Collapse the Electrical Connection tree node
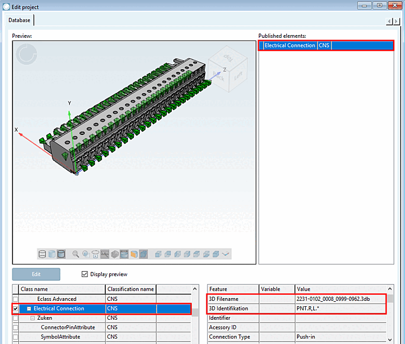This screenshot has height=344, width=405. [x=29, y=309]
